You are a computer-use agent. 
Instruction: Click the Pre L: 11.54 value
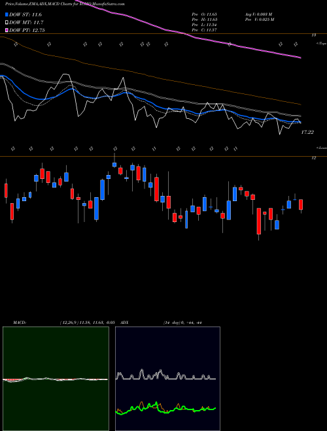[205, 25]
